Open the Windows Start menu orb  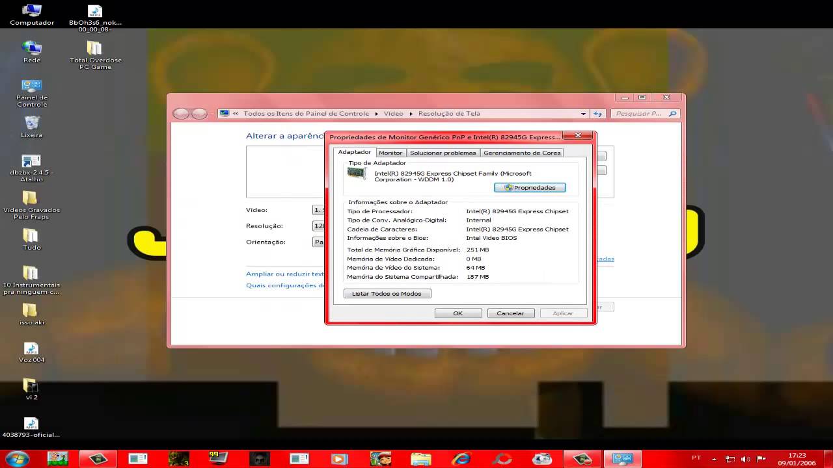point(16,458)
